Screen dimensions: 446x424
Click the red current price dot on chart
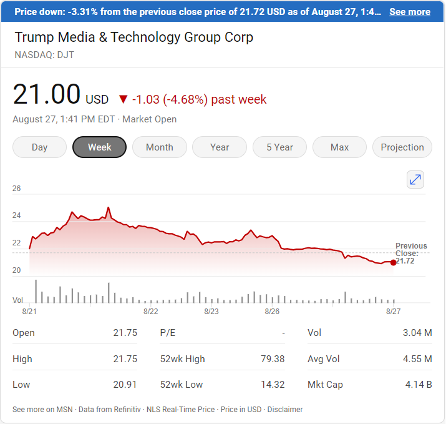click(x=393, y=262)
